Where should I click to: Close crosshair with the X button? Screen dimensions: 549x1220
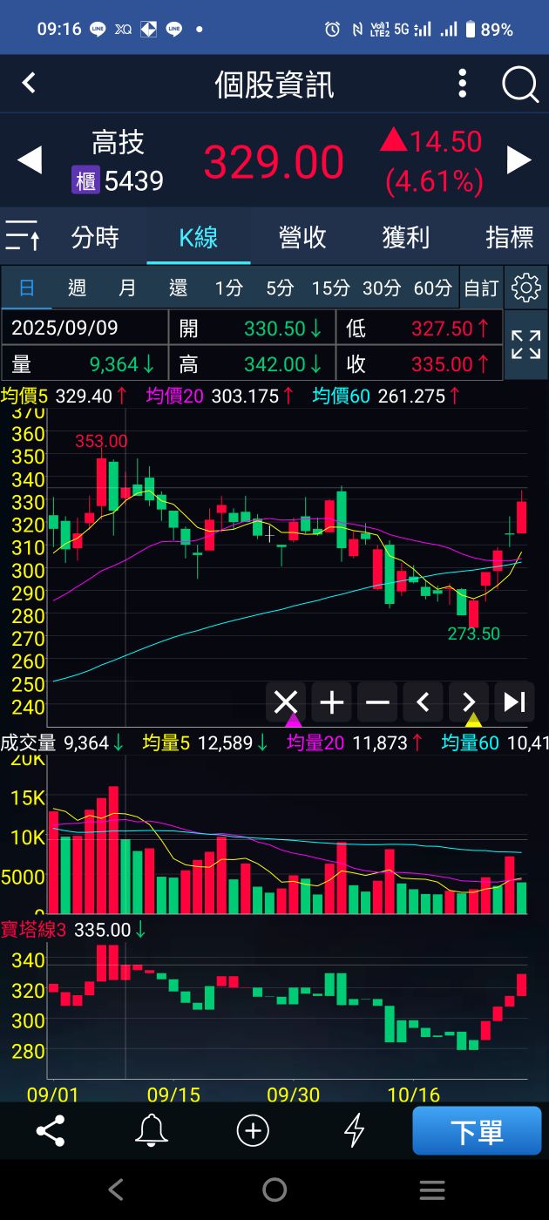(x=286, y=701)
